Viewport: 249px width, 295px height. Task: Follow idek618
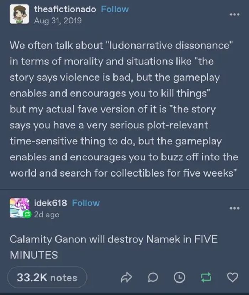point(86,203)
